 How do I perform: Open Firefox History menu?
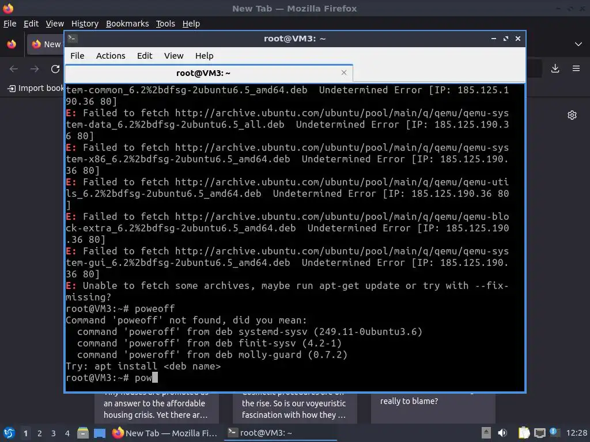[85, 24]
